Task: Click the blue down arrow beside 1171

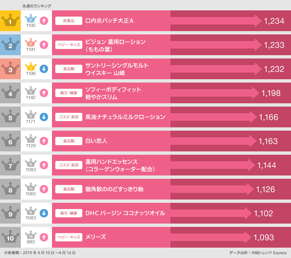Action: coord(44,117)
